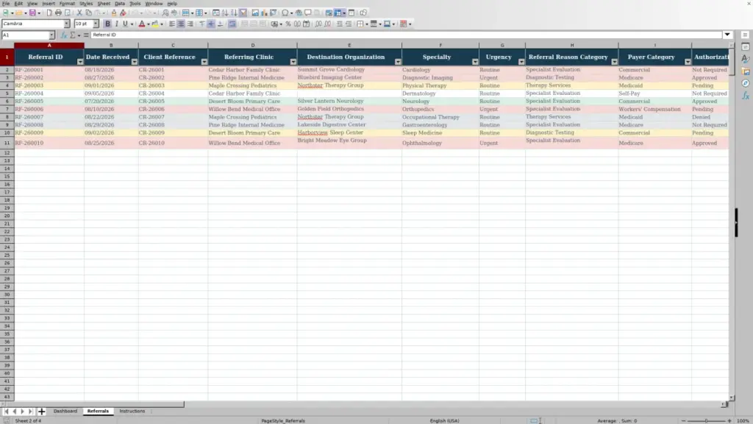The height and width of the screenshot is (424, 753).
Task: Open font size 10 pt dropdown
Action: [x=96, y=24]
